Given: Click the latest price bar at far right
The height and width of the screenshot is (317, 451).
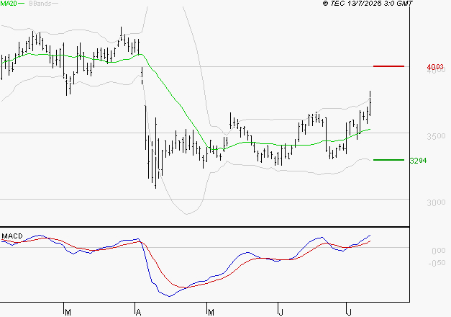Looking at the screenshot, I should [x=370, y=103].
